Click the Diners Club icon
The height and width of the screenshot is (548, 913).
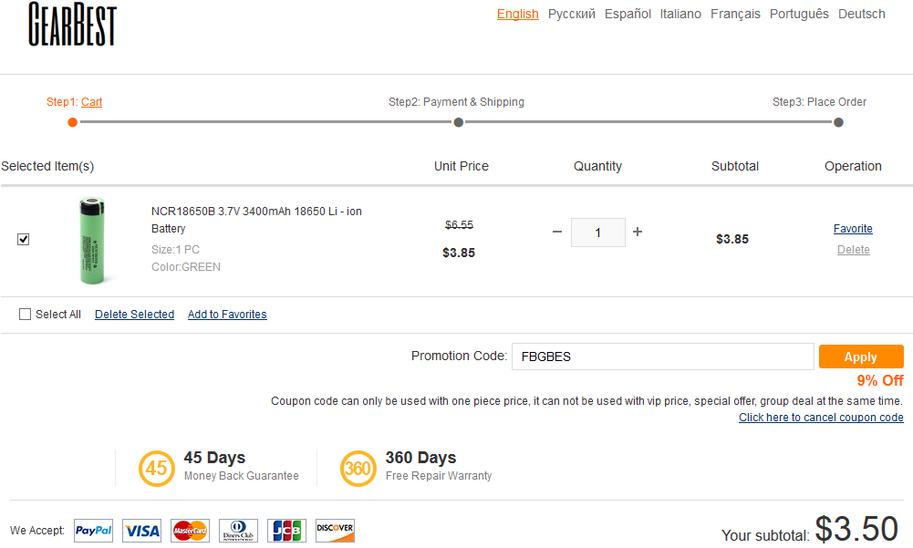(x=238, y=531)
